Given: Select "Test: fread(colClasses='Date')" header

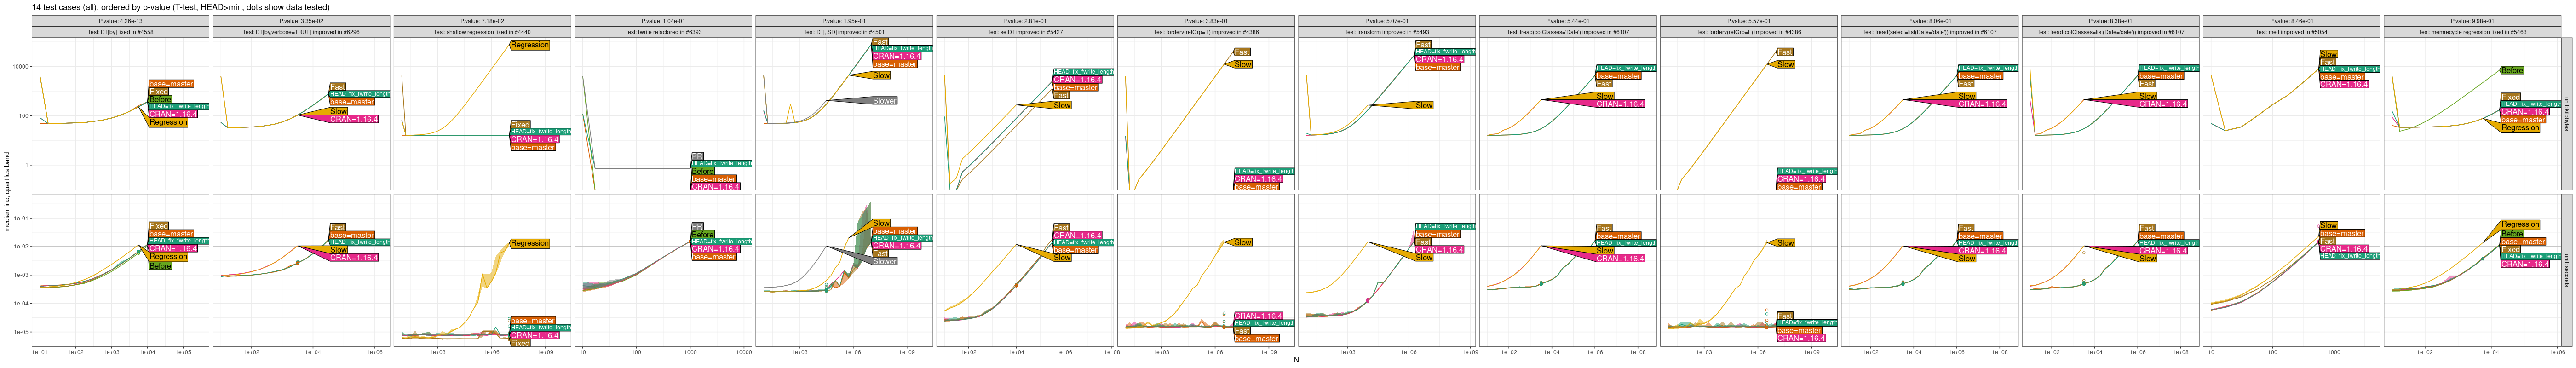Looking at the screenshot, I should point(1568,32).
